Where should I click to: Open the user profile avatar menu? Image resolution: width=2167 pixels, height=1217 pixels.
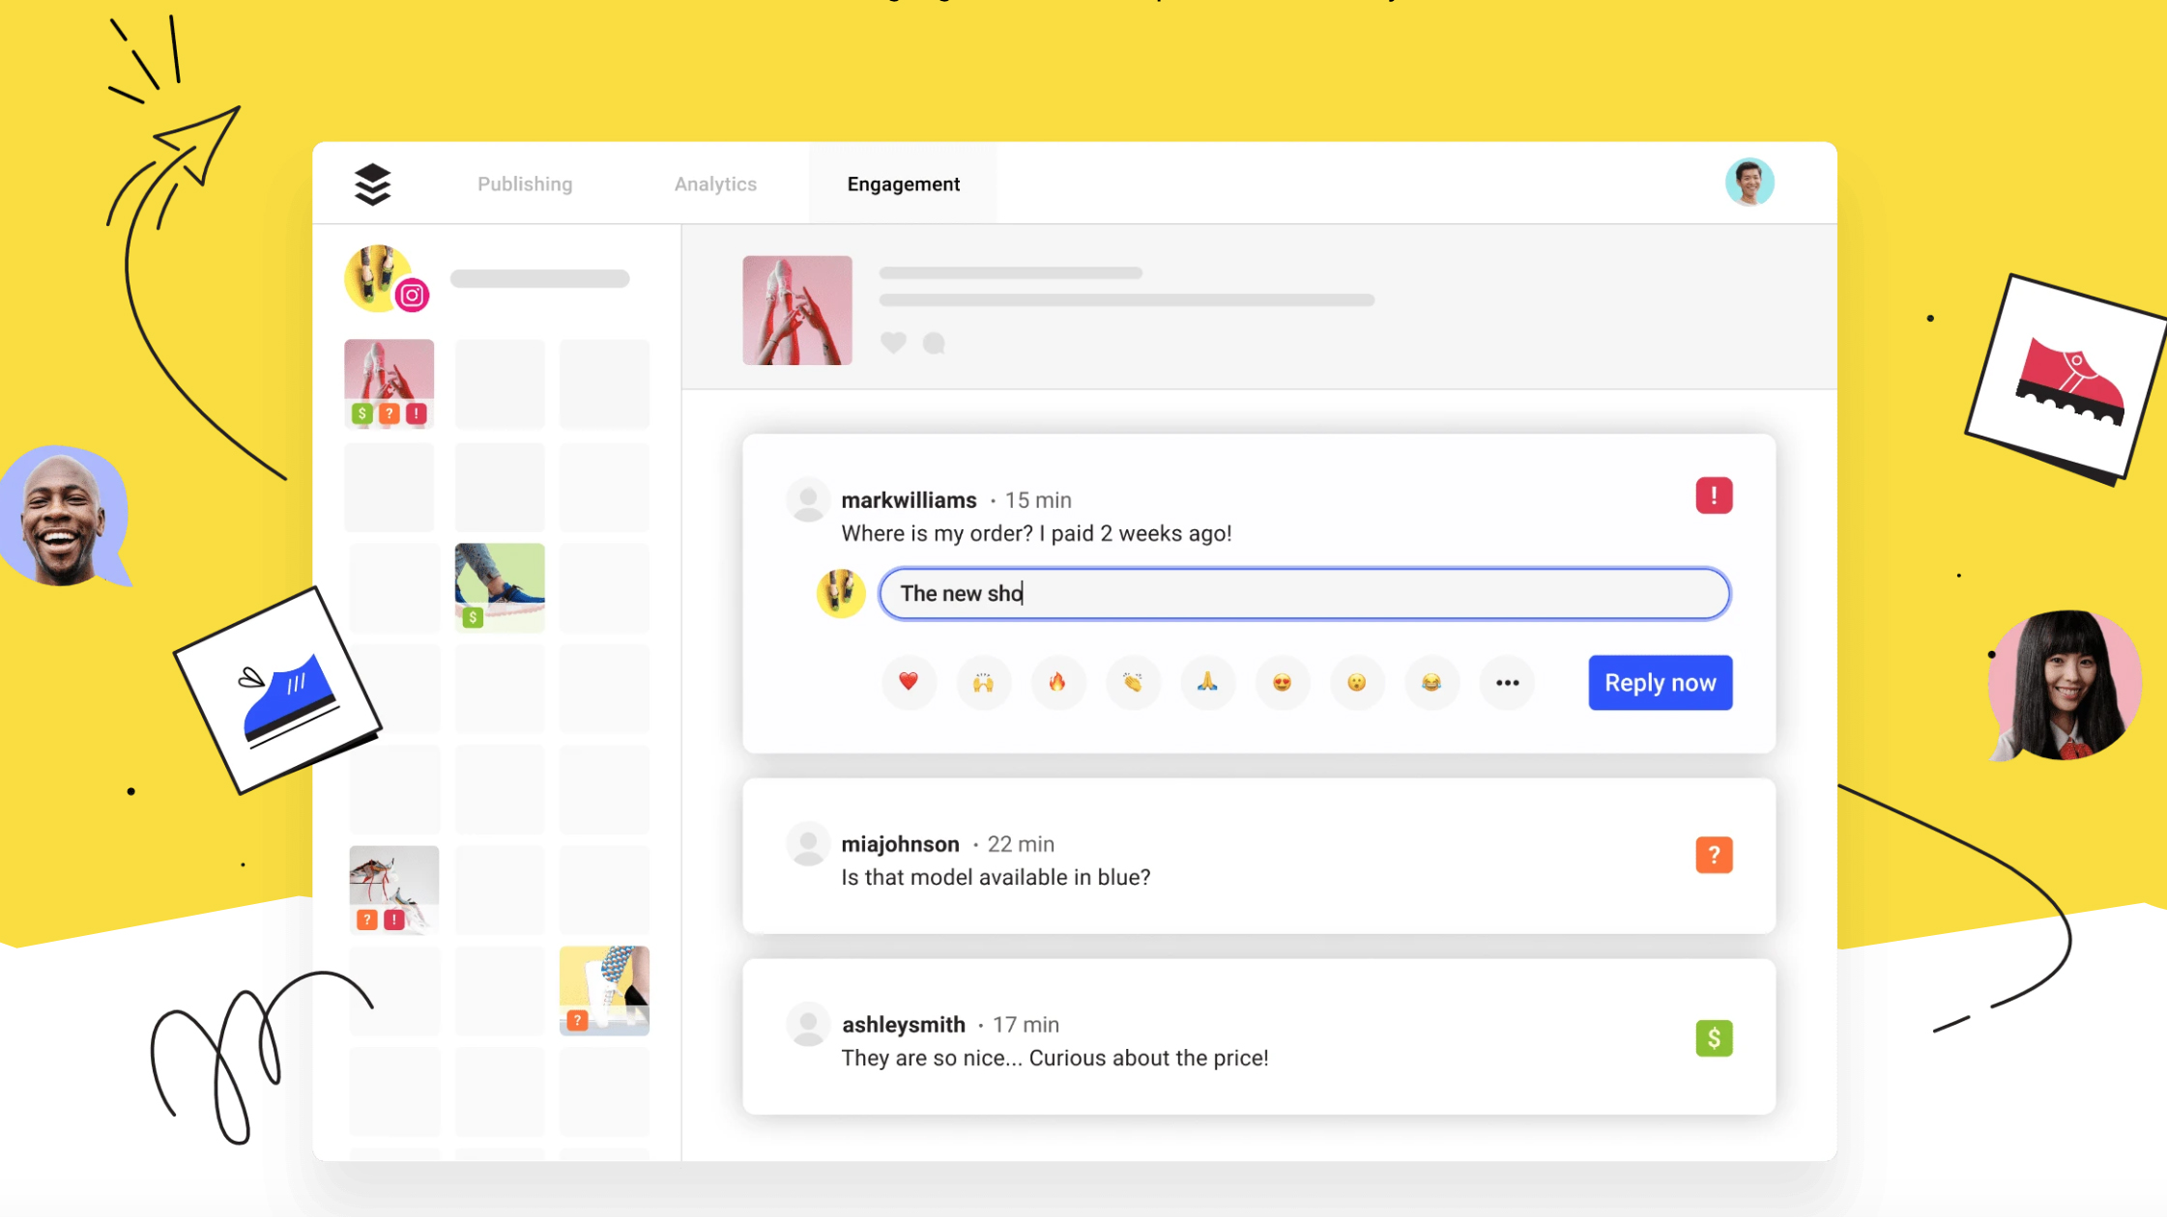click(1748, 182)
